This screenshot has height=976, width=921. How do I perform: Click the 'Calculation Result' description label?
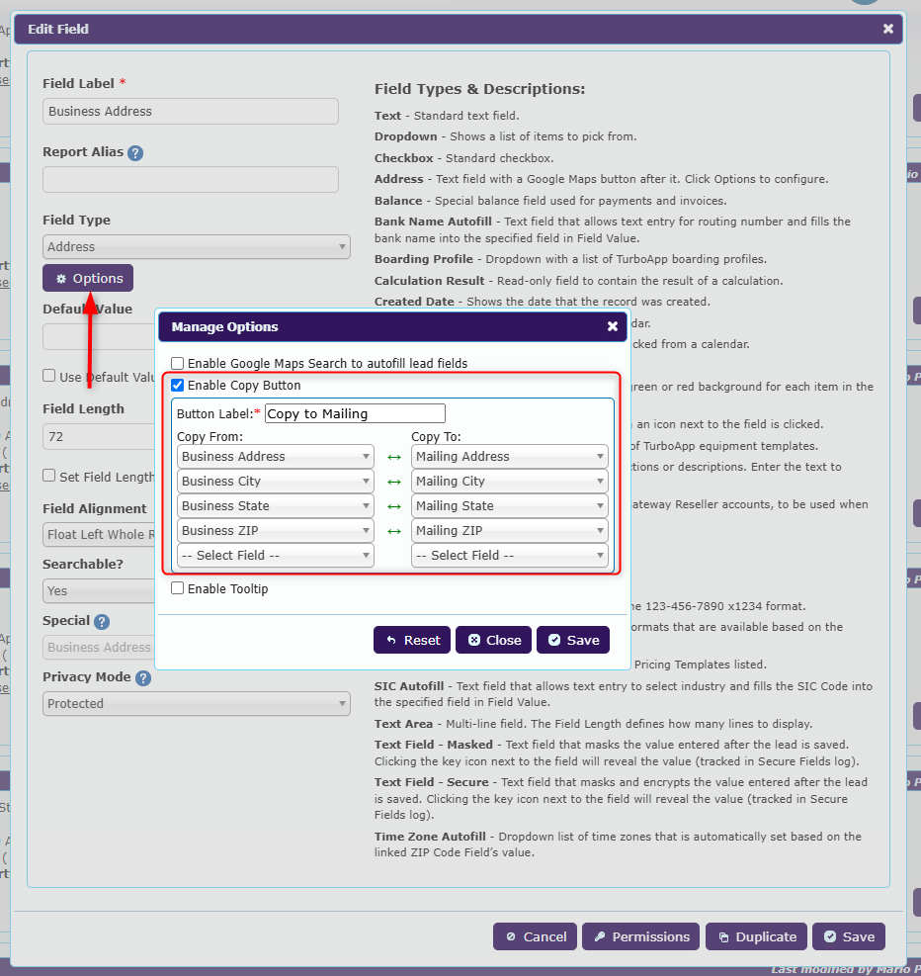coord(429,281)
